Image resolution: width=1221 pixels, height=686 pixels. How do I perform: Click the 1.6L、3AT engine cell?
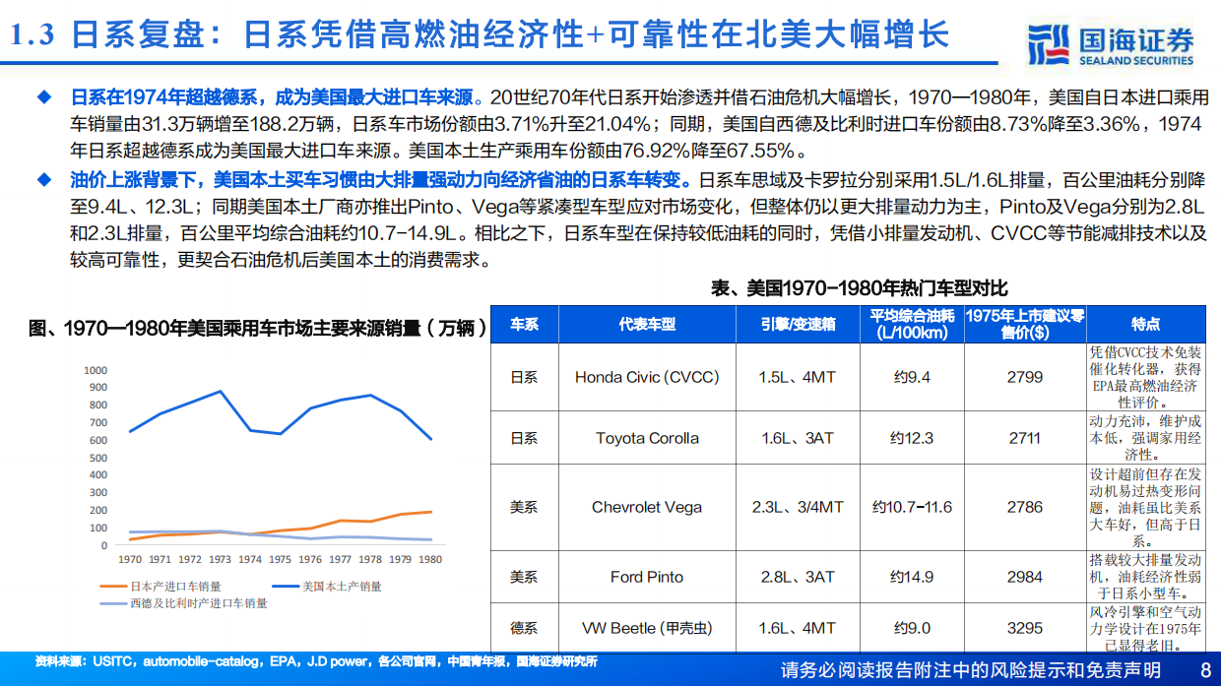click(x=799, y=438)
